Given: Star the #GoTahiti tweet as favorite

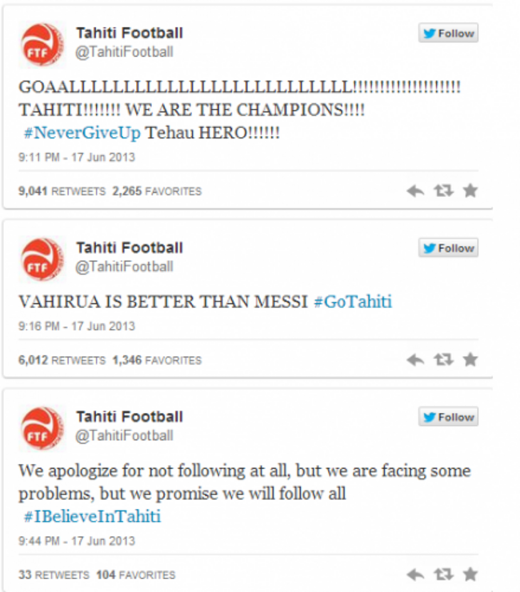Looking at the screenshot, I should coord(470,359).
